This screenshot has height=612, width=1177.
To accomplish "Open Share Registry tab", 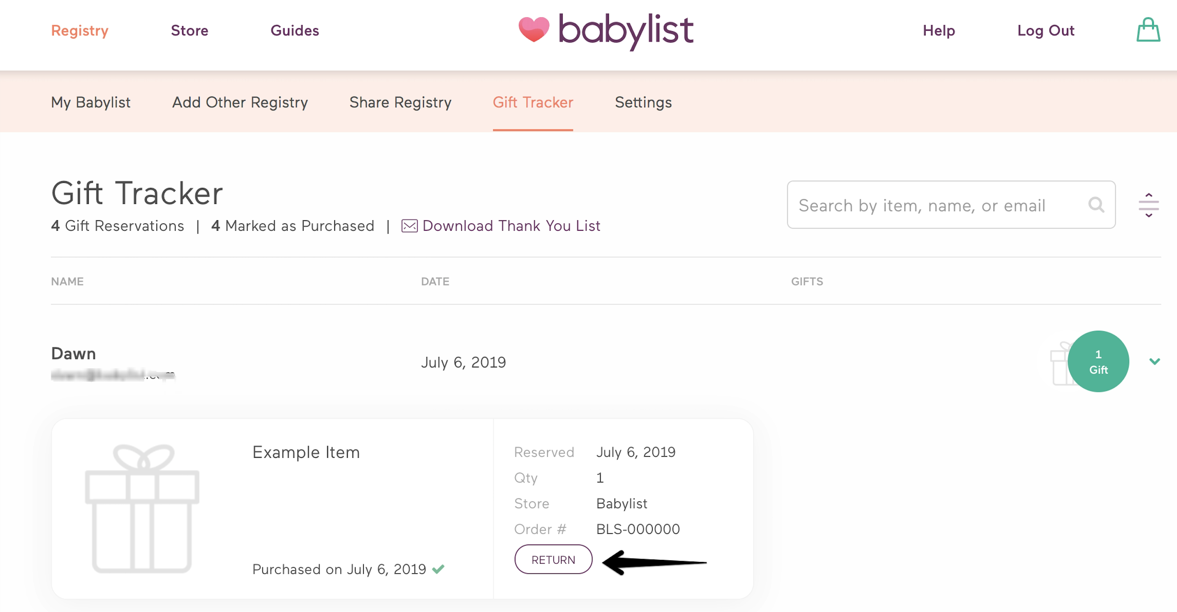I will (400, 102).
